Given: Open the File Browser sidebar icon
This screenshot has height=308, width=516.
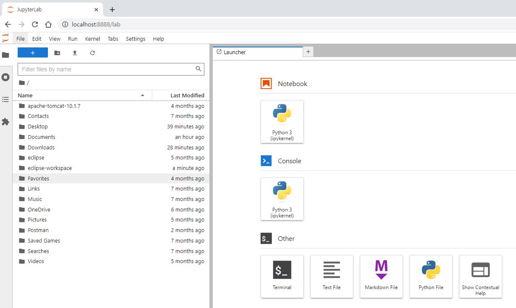Looking at the screenshot, I should pos(5,55).
